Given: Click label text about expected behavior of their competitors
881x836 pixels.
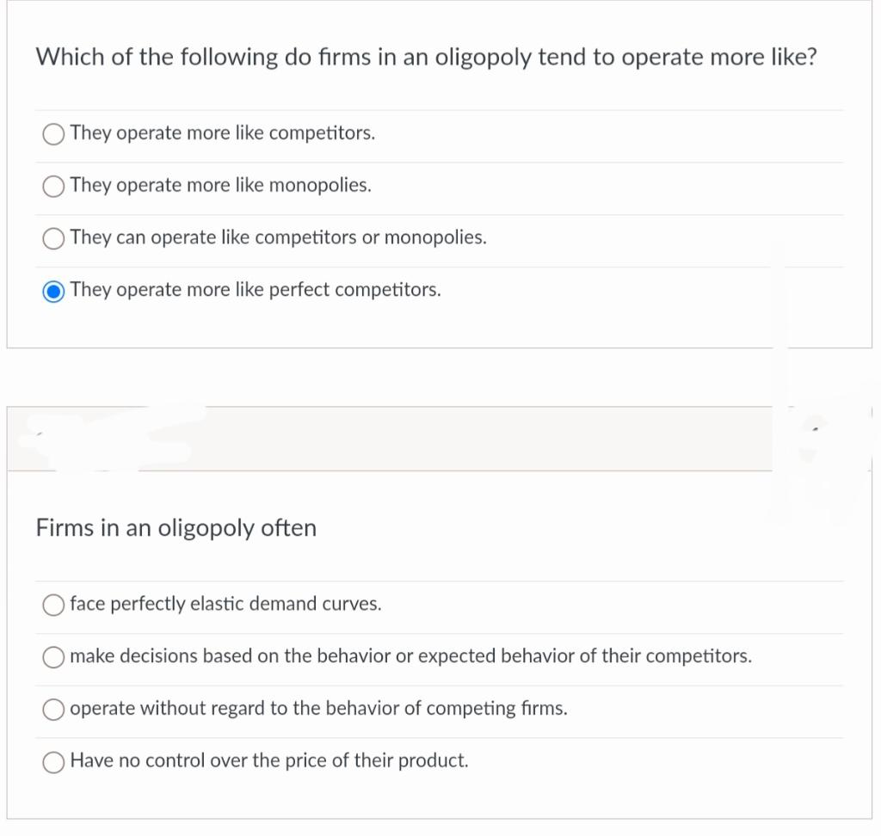Looking at the screenshot, I should tap(410, 656).
